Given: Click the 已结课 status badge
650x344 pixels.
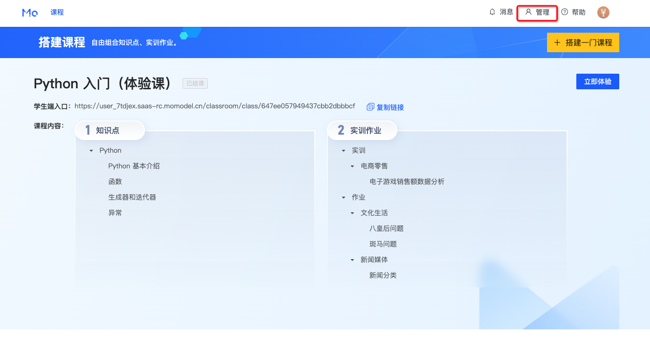Looking at the screenshot, I should tap(195, 83).
